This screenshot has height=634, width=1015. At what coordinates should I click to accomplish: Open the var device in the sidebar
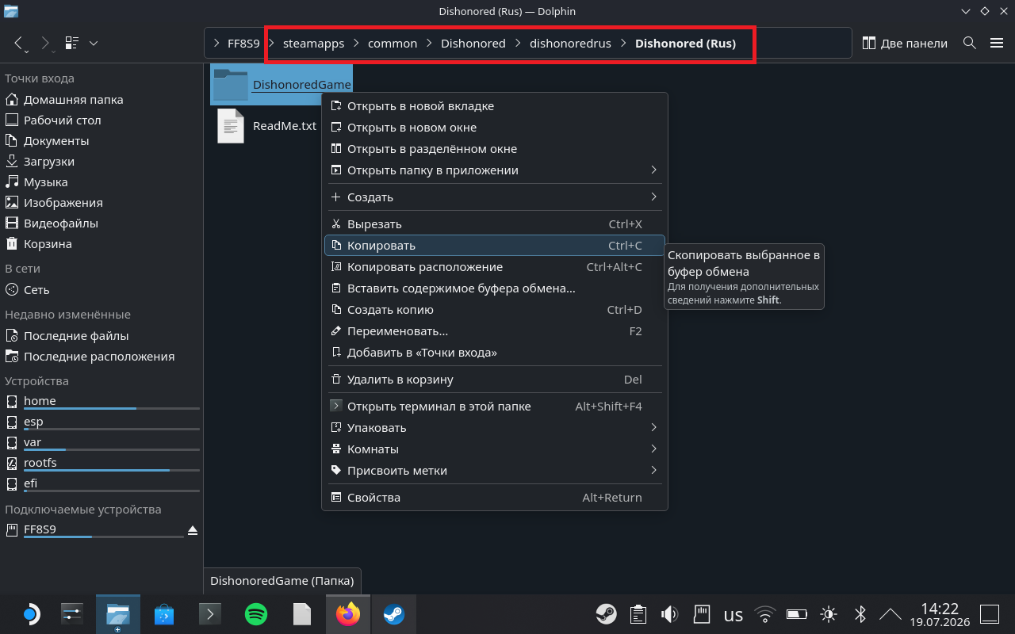coord(101,443)
